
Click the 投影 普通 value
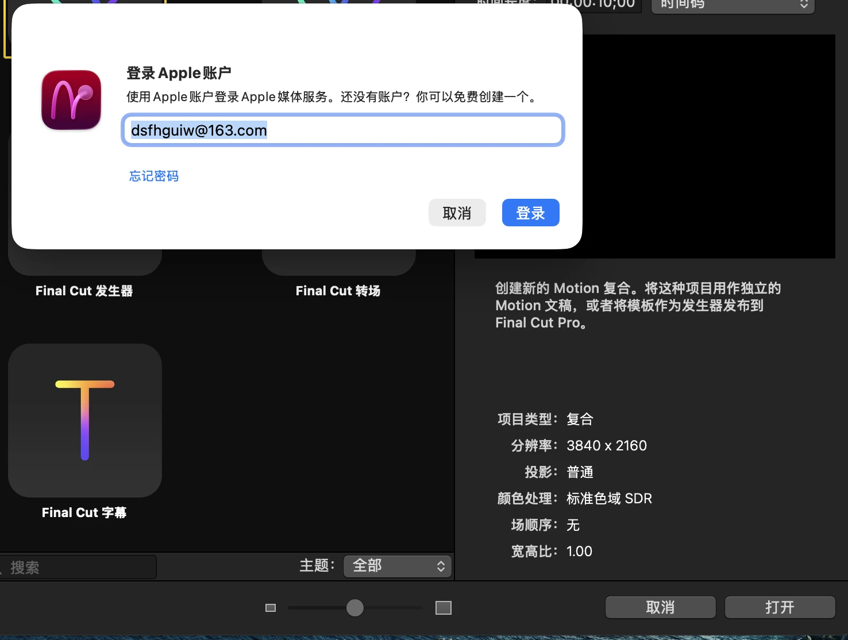tap(580, 472)
